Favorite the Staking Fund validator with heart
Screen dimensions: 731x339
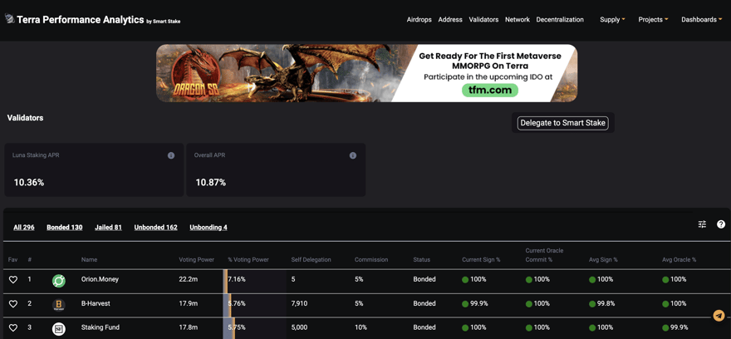[13, 328]
